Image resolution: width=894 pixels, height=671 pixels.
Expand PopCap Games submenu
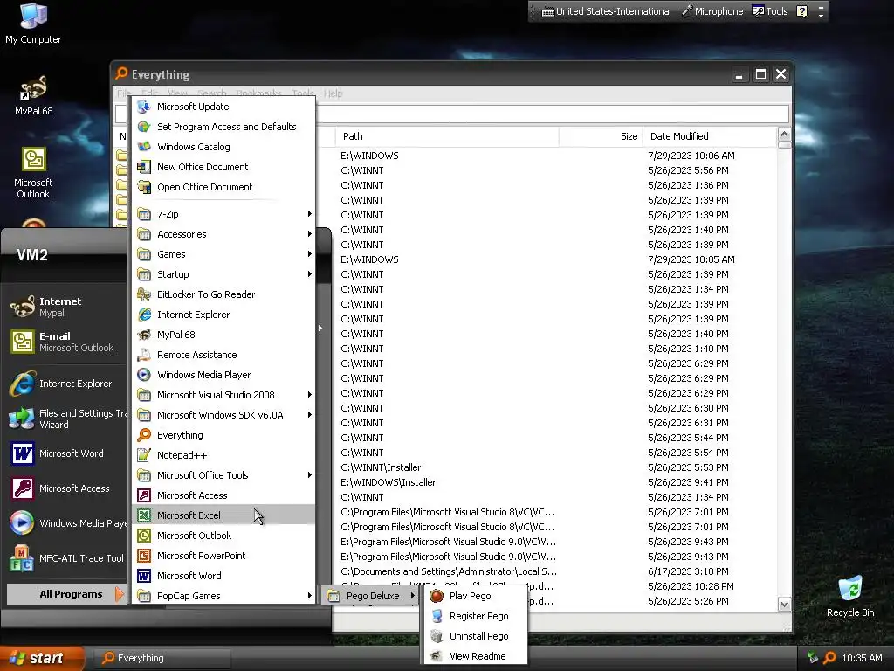(223, 596)
